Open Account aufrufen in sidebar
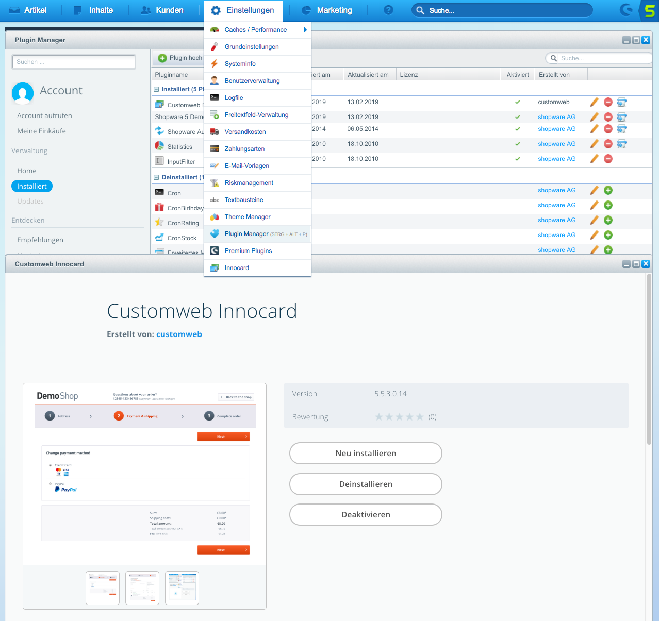The image size is (659, 621). click(x=44, y=116)
